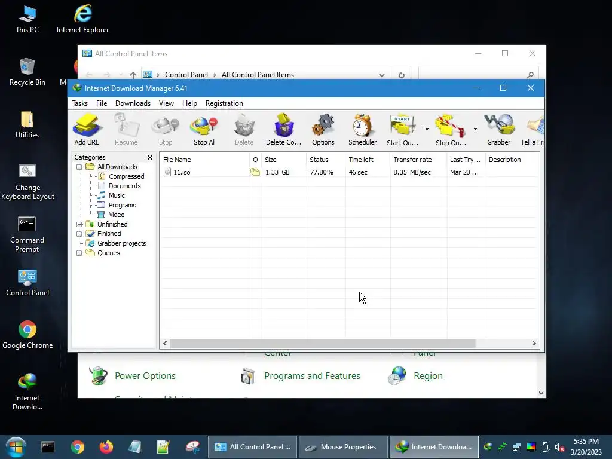
Task: Click the Stop toolbar icon
Action: 166,130
